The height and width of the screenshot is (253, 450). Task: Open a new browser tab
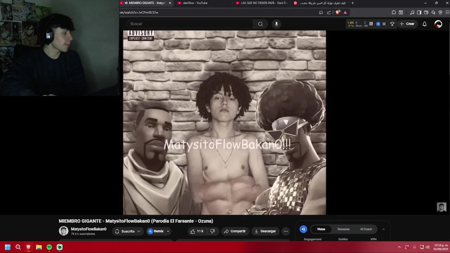coord(353,3)
